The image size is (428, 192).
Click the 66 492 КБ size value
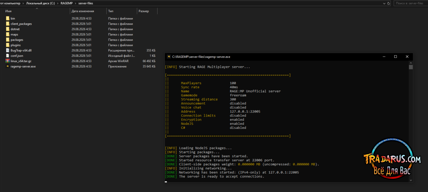point(149,61)
